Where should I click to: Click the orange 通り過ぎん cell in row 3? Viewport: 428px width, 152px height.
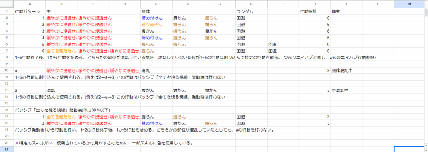click(x=156, y=25)
